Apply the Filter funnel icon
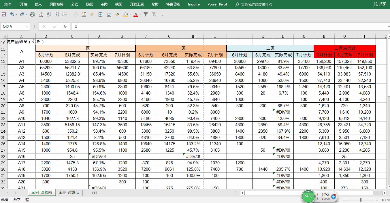Image resolution: width=390 pixels, height=203 pixels. tap(146, 14)
